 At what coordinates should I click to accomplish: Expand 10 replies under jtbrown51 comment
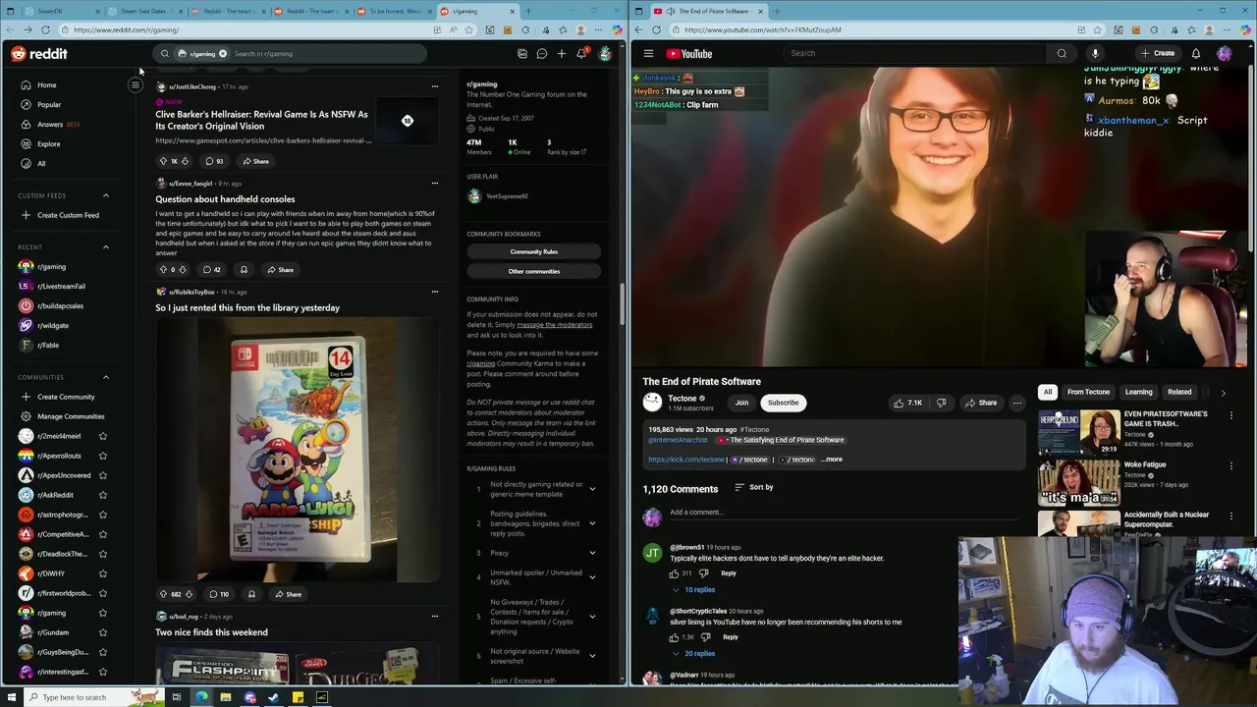tap(693, 590)
